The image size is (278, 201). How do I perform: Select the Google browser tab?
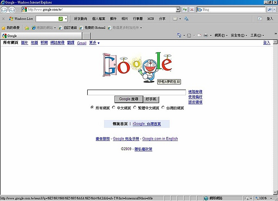(x=42, y=36)
